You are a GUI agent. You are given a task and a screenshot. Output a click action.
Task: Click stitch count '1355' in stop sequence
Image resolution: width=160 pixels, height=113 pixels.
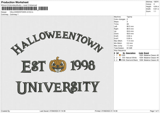click(x=123, y=55)
